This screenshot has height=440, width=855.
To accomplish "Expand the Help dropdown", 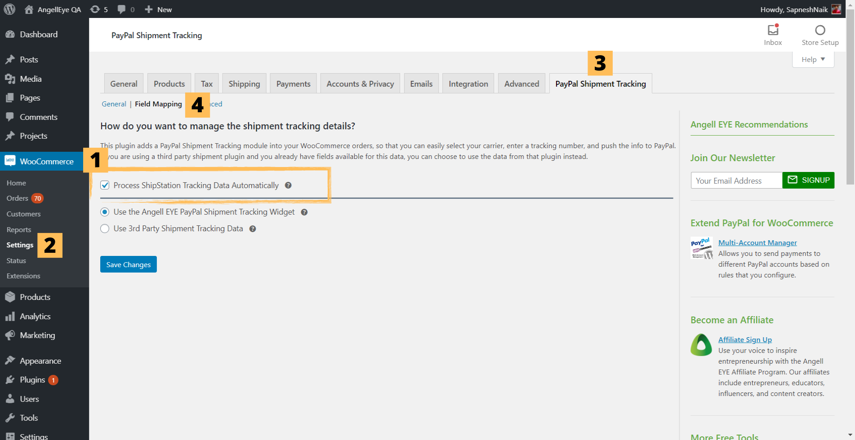I will (x=813, y=59).
